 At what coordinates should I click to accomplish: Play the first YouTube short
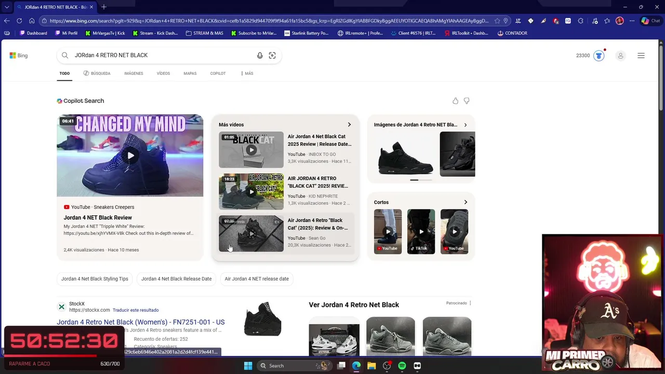(x=388, y=232)
